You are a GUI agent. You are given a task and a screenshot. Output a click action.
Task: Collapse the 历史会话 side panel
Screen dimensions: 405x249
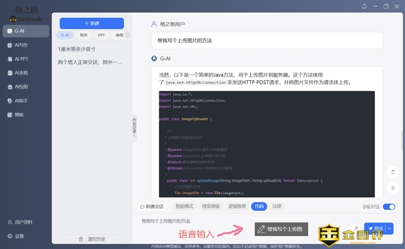click(134, 126)
